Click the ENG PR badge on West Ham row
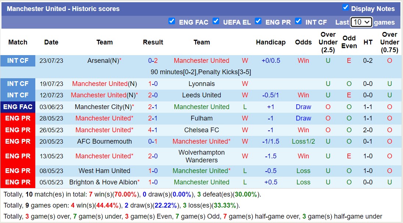 18,171
